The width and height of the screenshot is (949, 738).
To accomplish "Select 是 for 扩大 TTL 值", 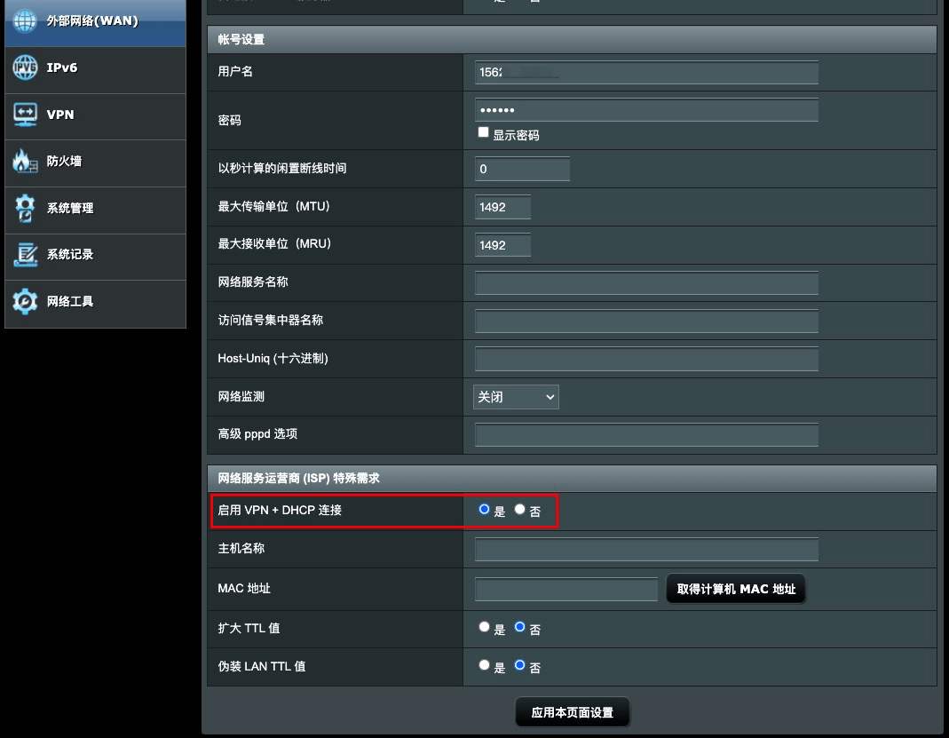I will (x=484, y=627).
